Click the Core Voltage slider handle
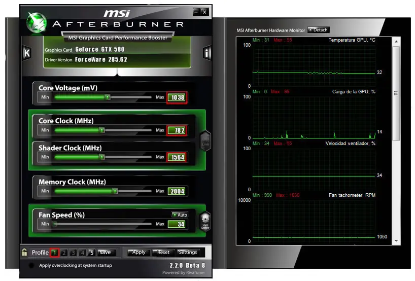This screenshot has height=281, width=415. (107, 97)
